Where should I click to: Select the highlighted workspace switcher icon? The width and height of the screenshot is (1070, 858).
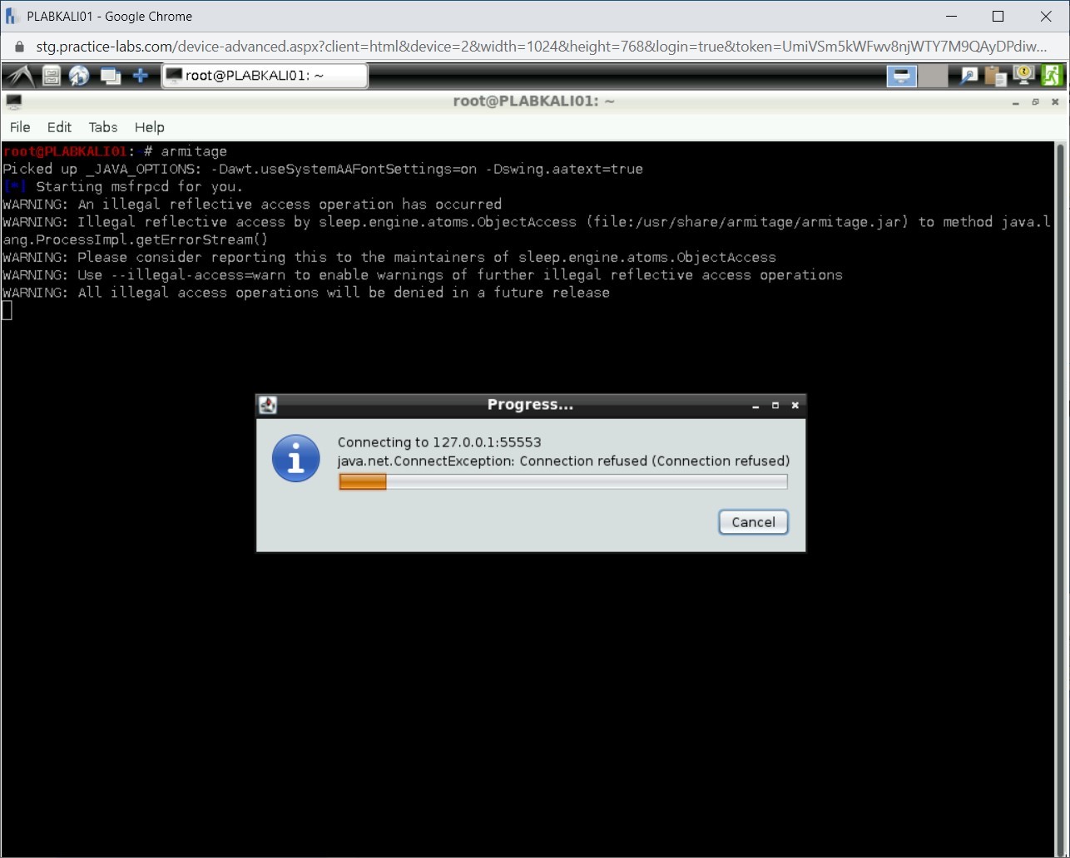[901, 76]
